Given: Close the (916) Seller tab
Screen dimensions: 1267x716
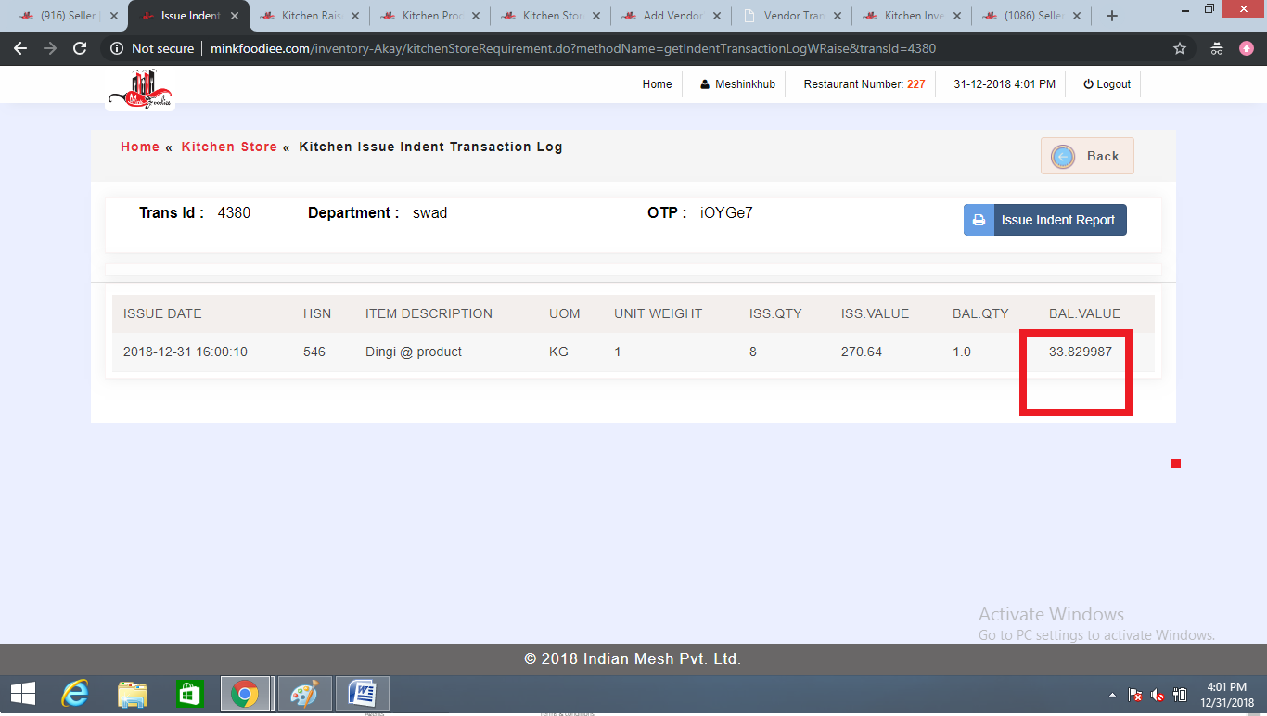Looking at the screenshot, I should [114, 16].
